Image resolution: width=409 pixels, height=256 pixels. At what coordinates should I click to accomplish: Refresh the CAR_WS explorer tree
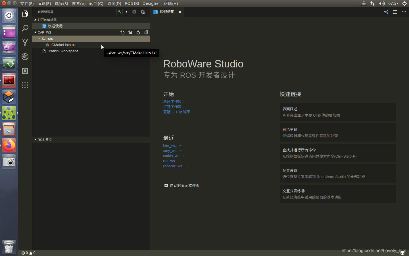click(138, 32)
